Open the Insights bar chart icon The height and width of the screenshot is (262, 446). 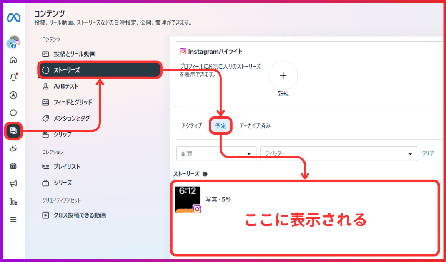[13, 201]
